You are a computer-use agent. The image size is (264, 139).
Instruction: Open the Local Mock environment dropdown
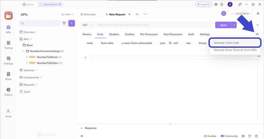242,14
